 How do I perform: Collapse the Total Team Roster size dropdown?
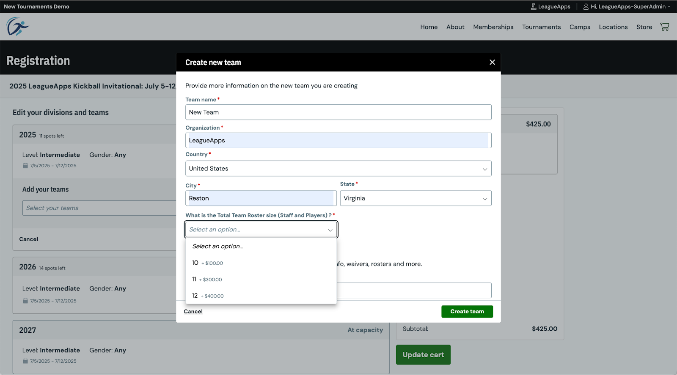261,229
